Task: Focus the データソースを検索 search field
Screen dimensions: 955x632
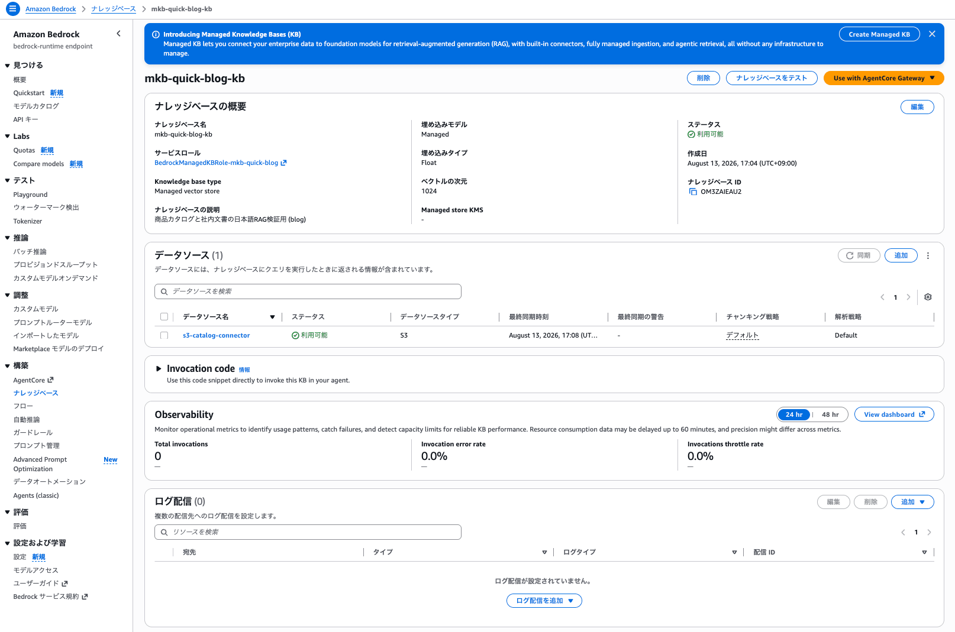Action: (308, 291)
